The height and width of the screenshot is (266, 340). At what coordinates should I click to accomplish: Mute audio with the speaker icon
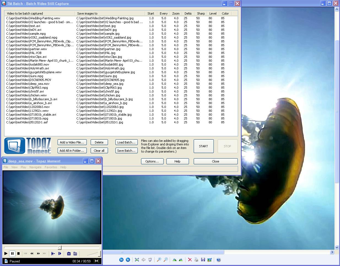[x=96, y=261]
